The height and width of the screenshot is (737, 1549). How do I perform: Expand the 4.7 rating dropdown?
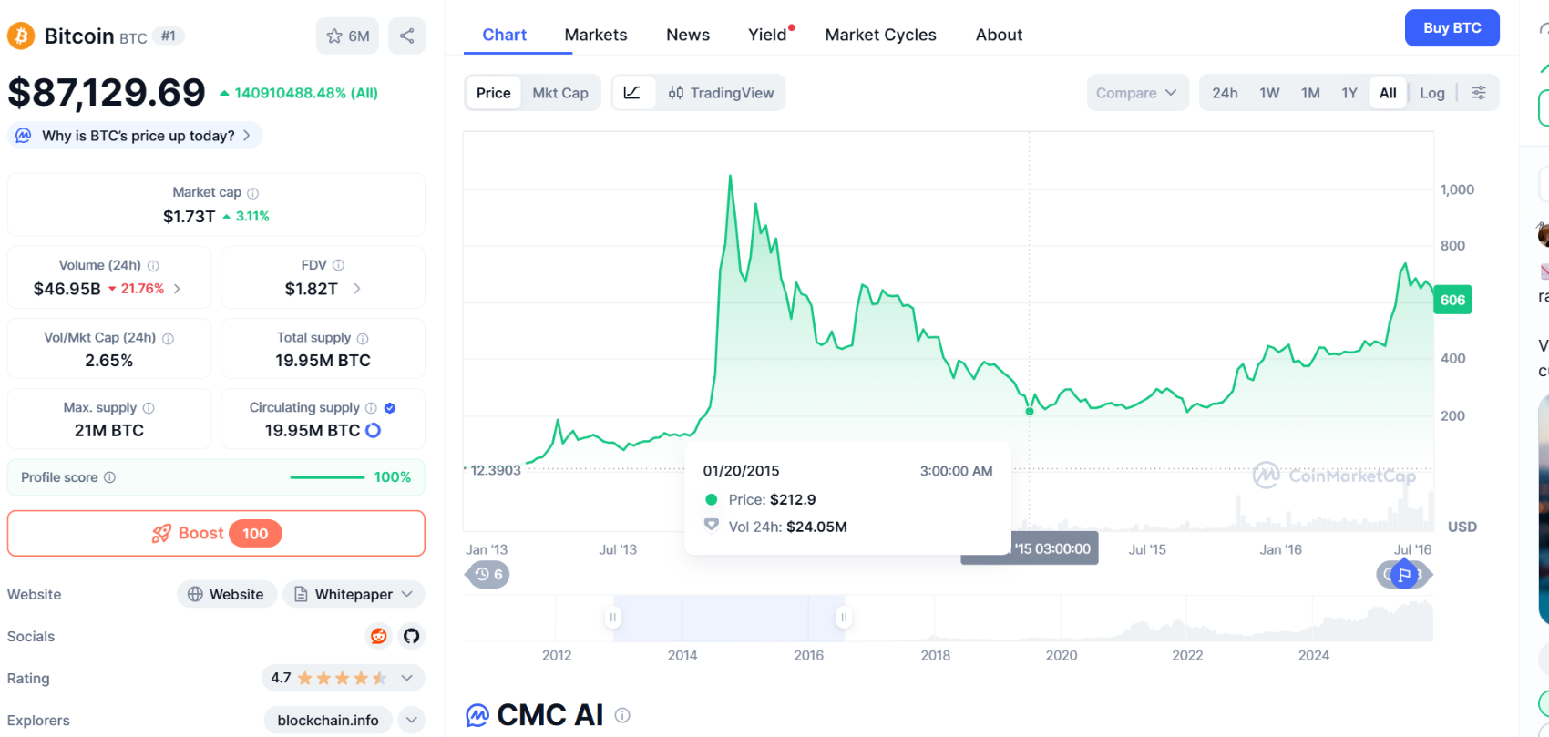click(407, 678)
